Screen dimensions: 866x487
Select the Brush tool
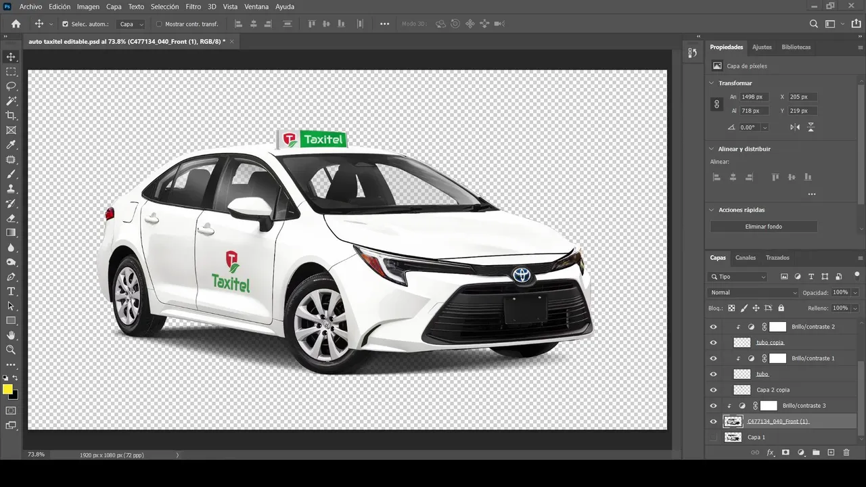point(11,174)
